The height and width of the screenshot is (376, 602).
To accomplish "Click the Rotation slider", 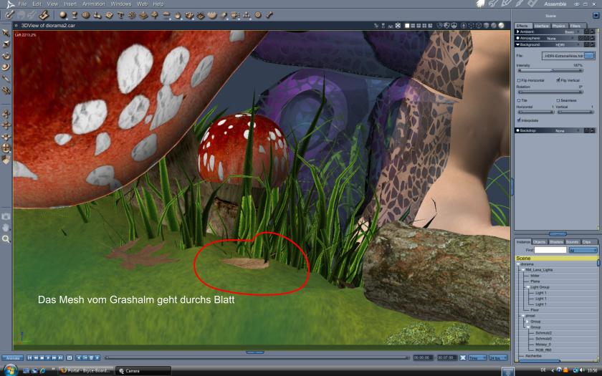I will (550, 92).
